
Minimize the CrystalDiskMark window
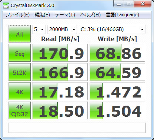(x=119, y=4)
